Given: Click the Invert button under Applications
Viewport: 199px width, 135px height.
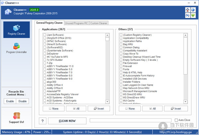Looking at the screenshot, I should [99, 109].
